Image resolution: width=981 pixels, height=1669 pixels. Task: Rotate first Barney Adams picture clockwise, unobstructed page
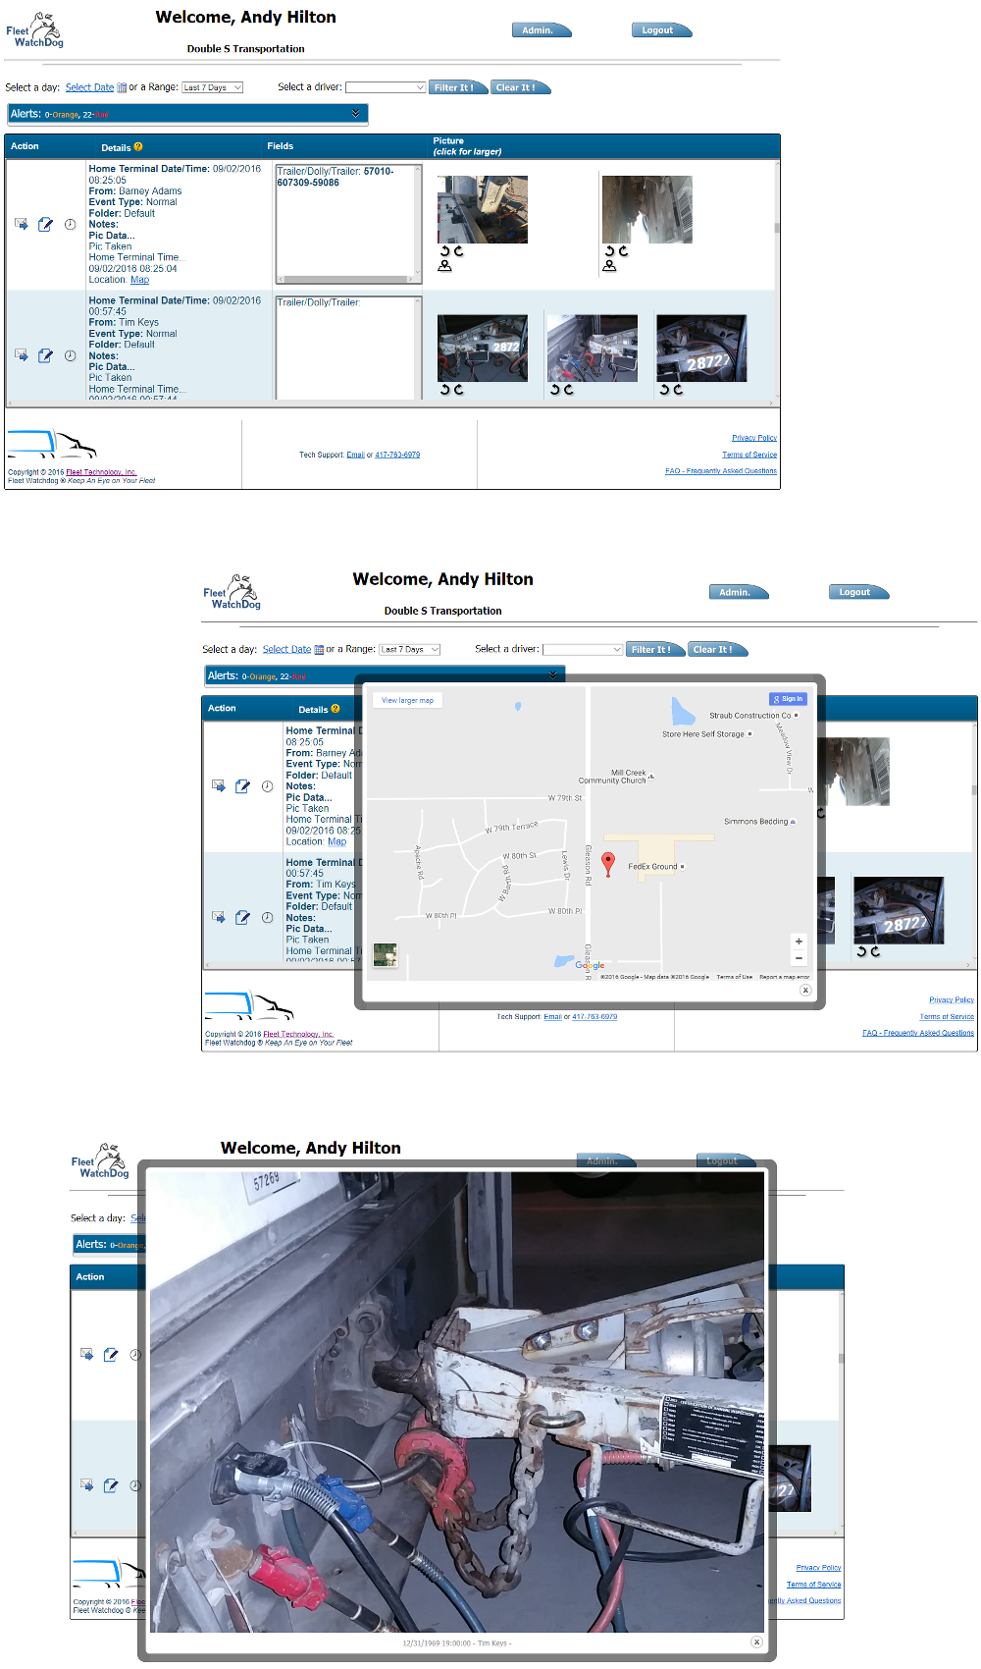(x=458, y=251)
